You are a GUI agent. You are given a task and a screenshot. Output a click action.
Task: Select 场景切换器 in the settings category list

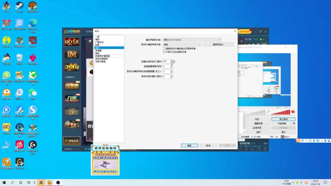[109, 61]
